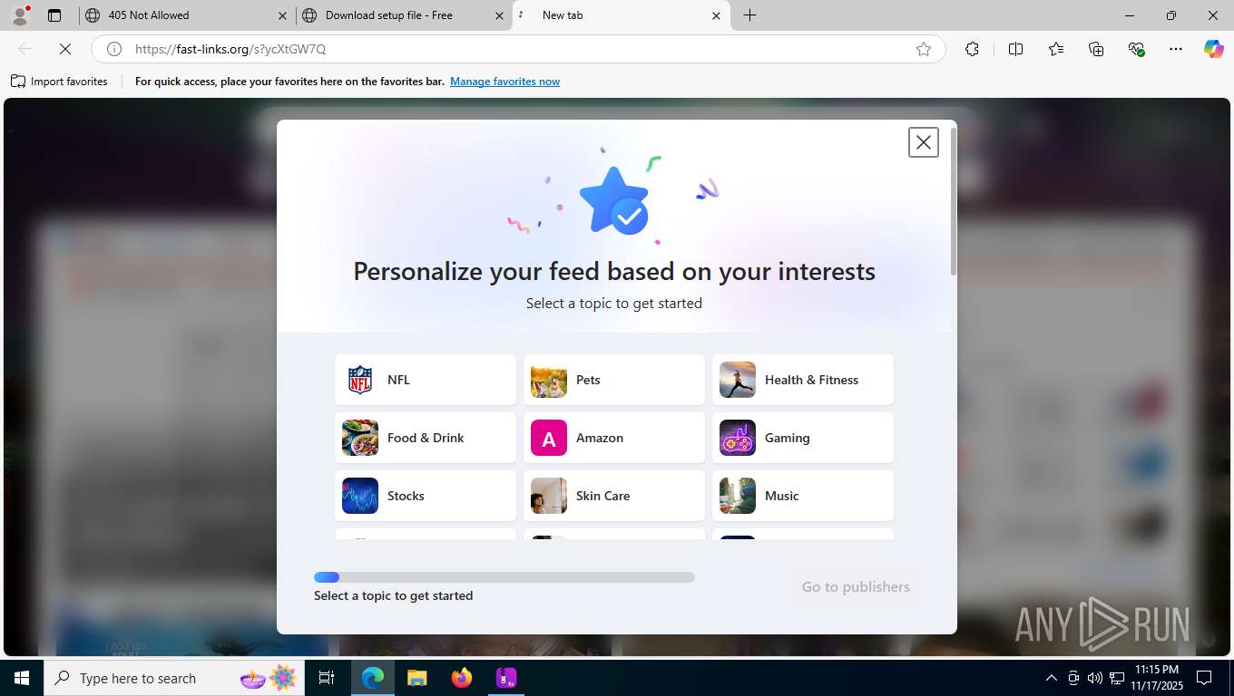Select the NFL topic
1234x696 pixels.
pyautogui.click(x=426, y=380)
